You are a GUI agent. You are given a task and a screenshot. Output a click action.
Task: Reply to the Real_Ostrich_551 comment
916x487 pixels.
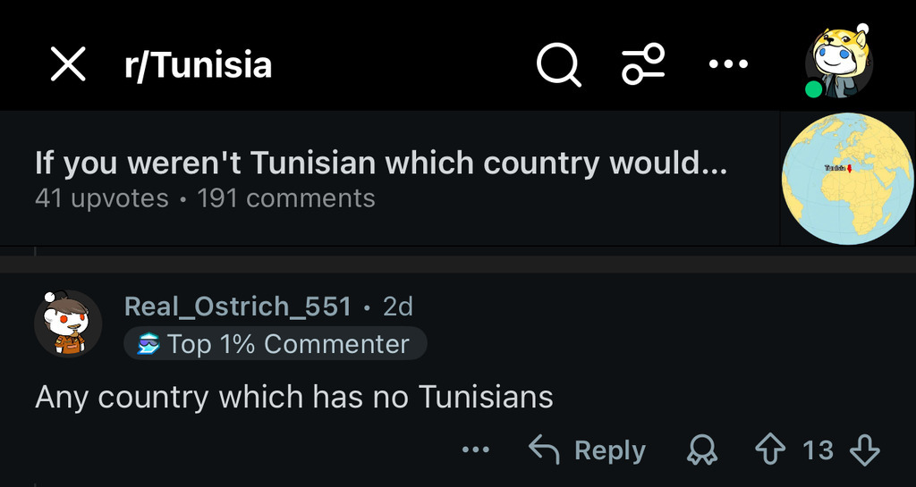click(588, 450)
